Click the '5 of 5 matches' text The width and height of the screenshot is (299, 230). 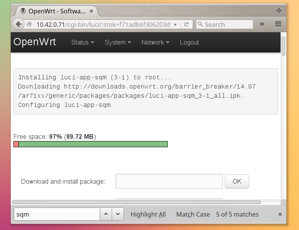(238, 214)
